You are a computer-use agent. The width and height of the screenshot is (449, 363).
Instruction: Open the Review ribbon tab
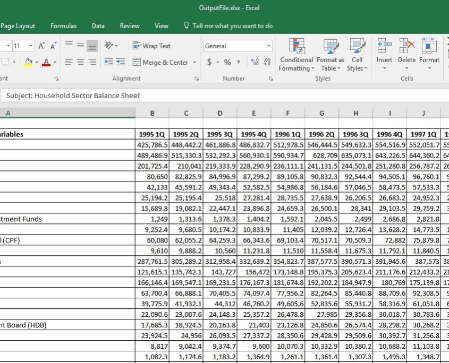point(130,26)
